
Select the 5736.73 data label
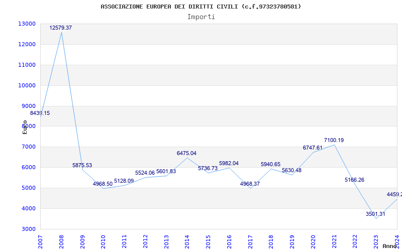pos(208,169)
